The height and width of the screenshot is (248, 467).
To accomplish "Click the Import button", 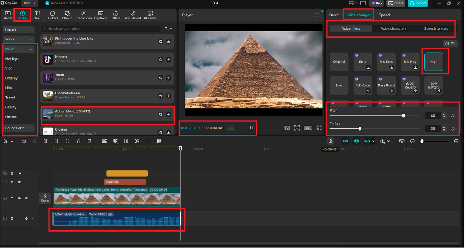I will tap(19, 30).
